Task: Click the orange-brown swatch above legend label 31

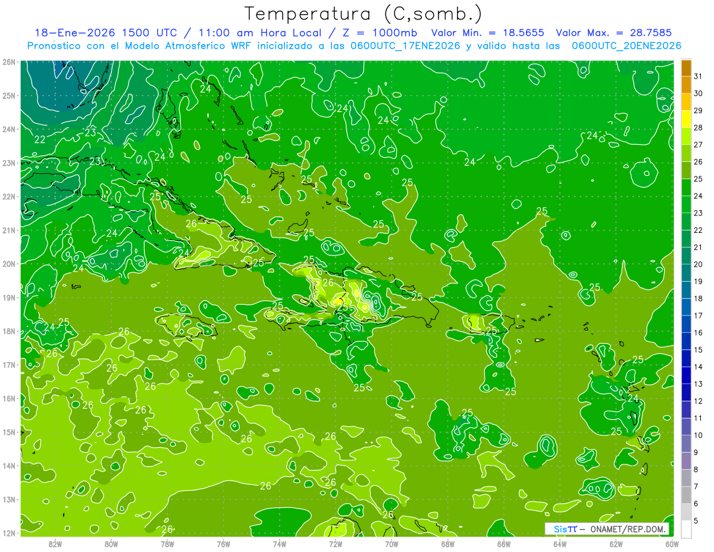Action: (x=686, y=68)
